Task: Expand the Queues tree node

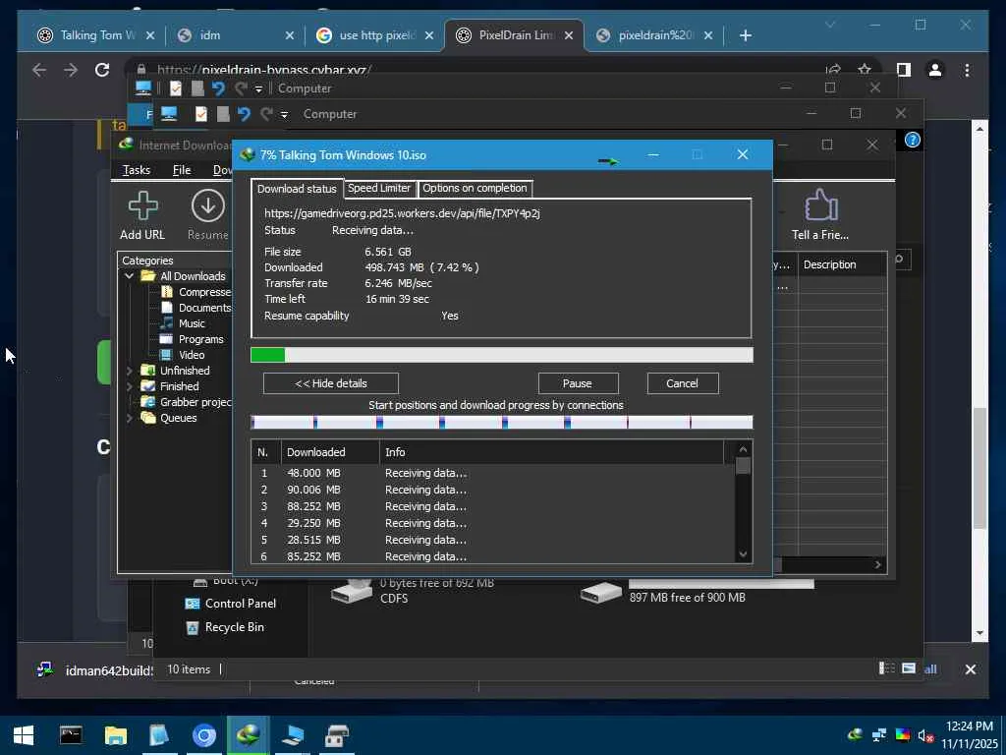Action: (130, 418)
